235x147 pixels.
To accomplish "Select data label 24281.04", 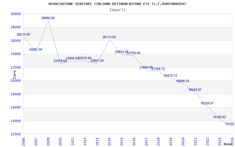I will point(36,49).
